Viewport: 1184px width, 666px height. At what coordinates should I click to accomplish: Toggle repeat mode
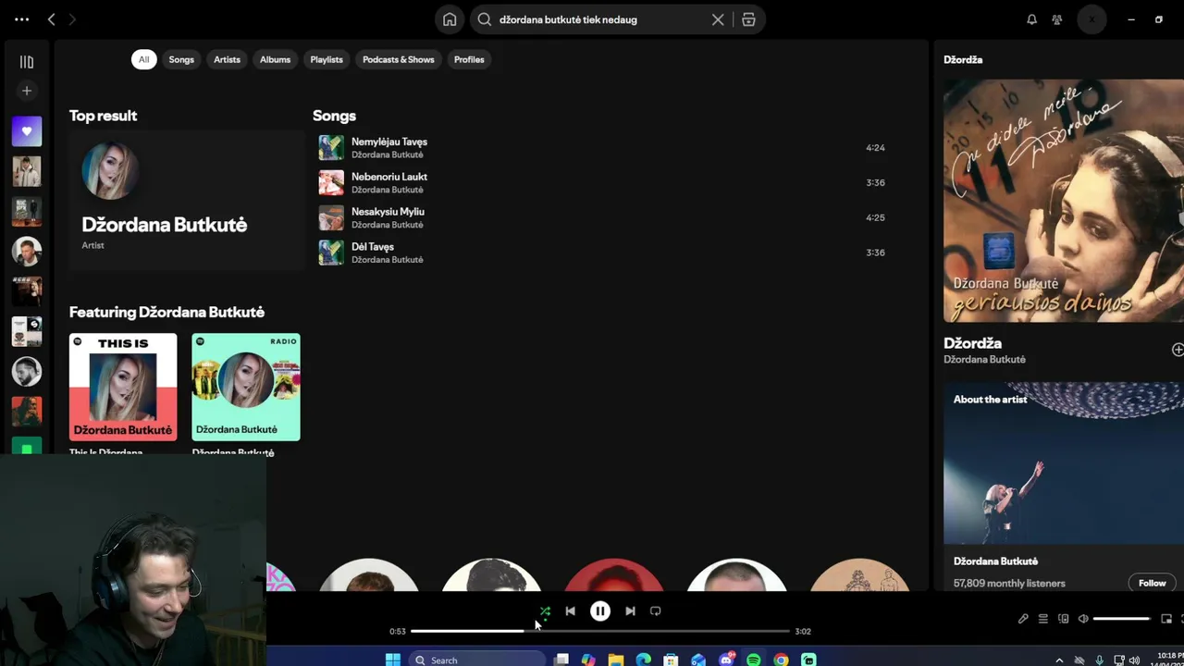pyautogui.click(x=656, y=611)
